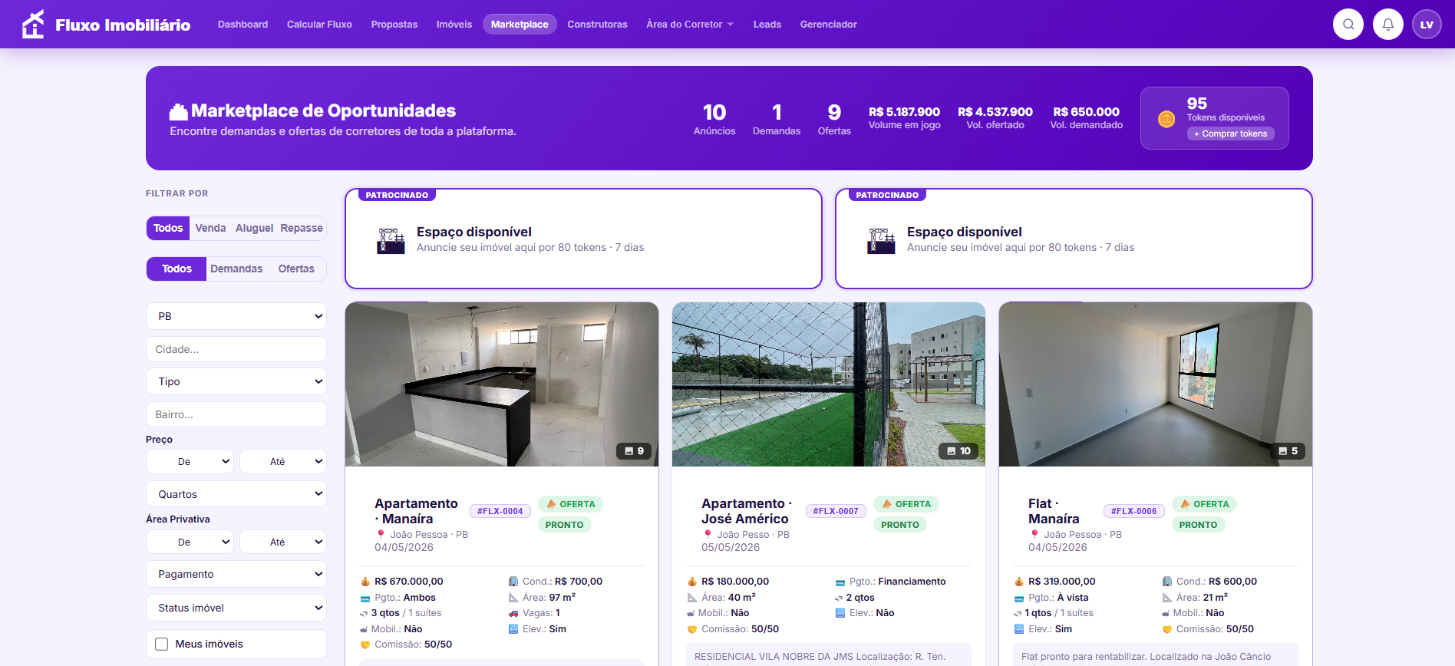
Task: Click the 9 photos badge on Manaíra apartment
Action: pos(634,451)
